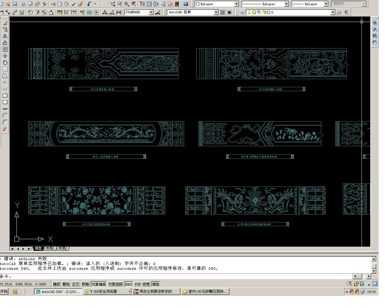Viewport: 385px width, 308px height.
Task: Open the STANDARD dimension style dropdown
Action: 151,12
